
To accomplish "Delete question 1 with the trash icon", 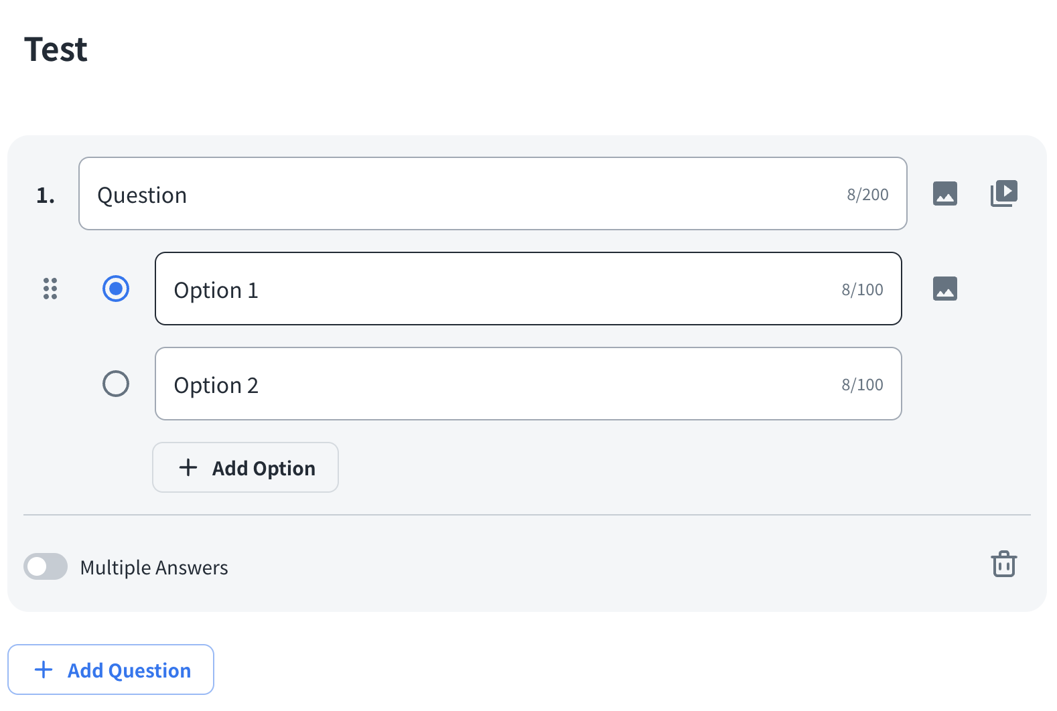I will tap(1003, 564).
